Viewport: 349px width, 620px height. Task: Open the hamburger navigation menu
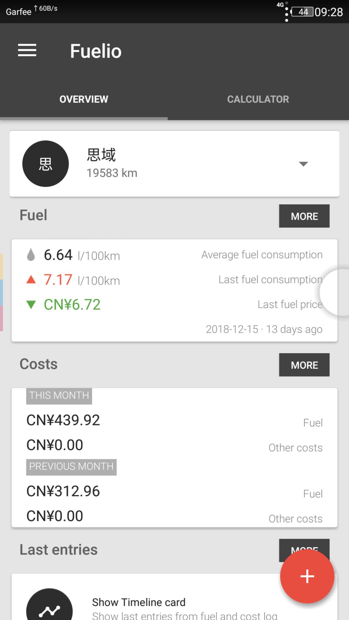tap(27, 50)
